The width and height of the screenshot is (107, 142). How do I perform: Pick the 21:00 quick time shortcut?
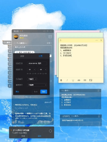(x=45, y=74)
